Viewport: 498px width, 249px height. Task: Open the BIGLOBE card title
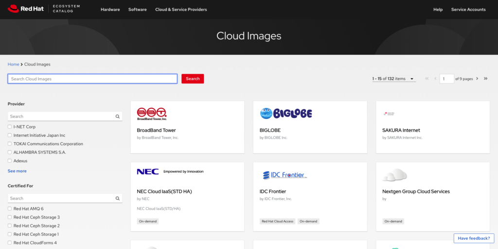coord(270,130)
